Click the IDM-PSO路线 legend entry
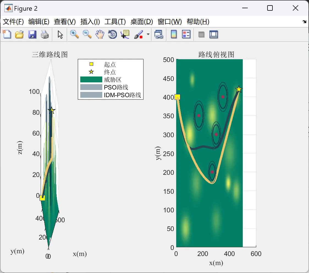The image size is (309, 273). click(x=123, y=95)
